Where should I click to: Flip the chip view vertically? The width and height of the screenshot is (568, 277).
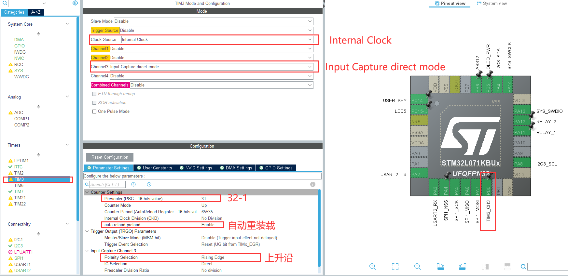coord(507,267)
